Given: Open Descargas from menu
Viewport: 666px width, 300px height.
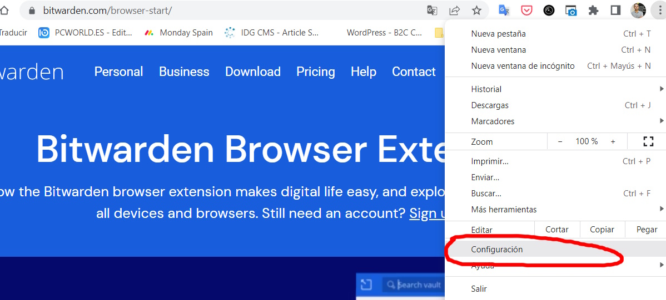Looking at the screenshot, I should tap(555, 105).
